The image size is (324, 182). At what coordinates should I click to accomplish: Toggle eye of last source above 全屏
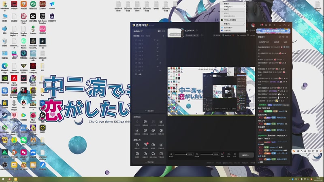click(160, 70)
